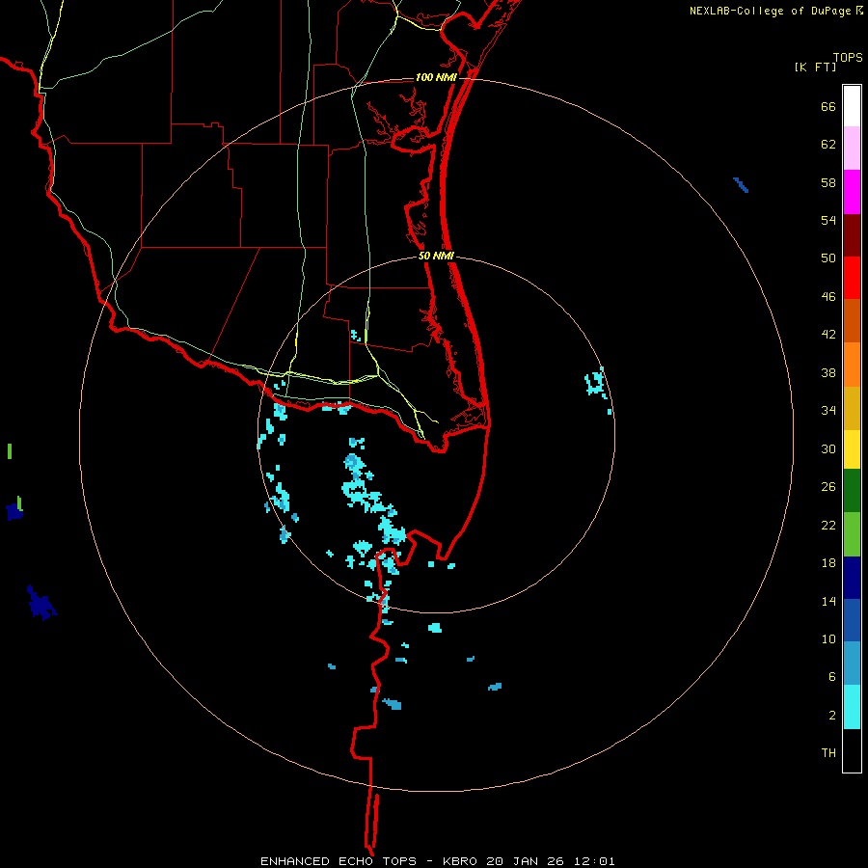Click the magenta 58 kft legend swatch
The height and width of the screenshot is (868, 868).
852,192
